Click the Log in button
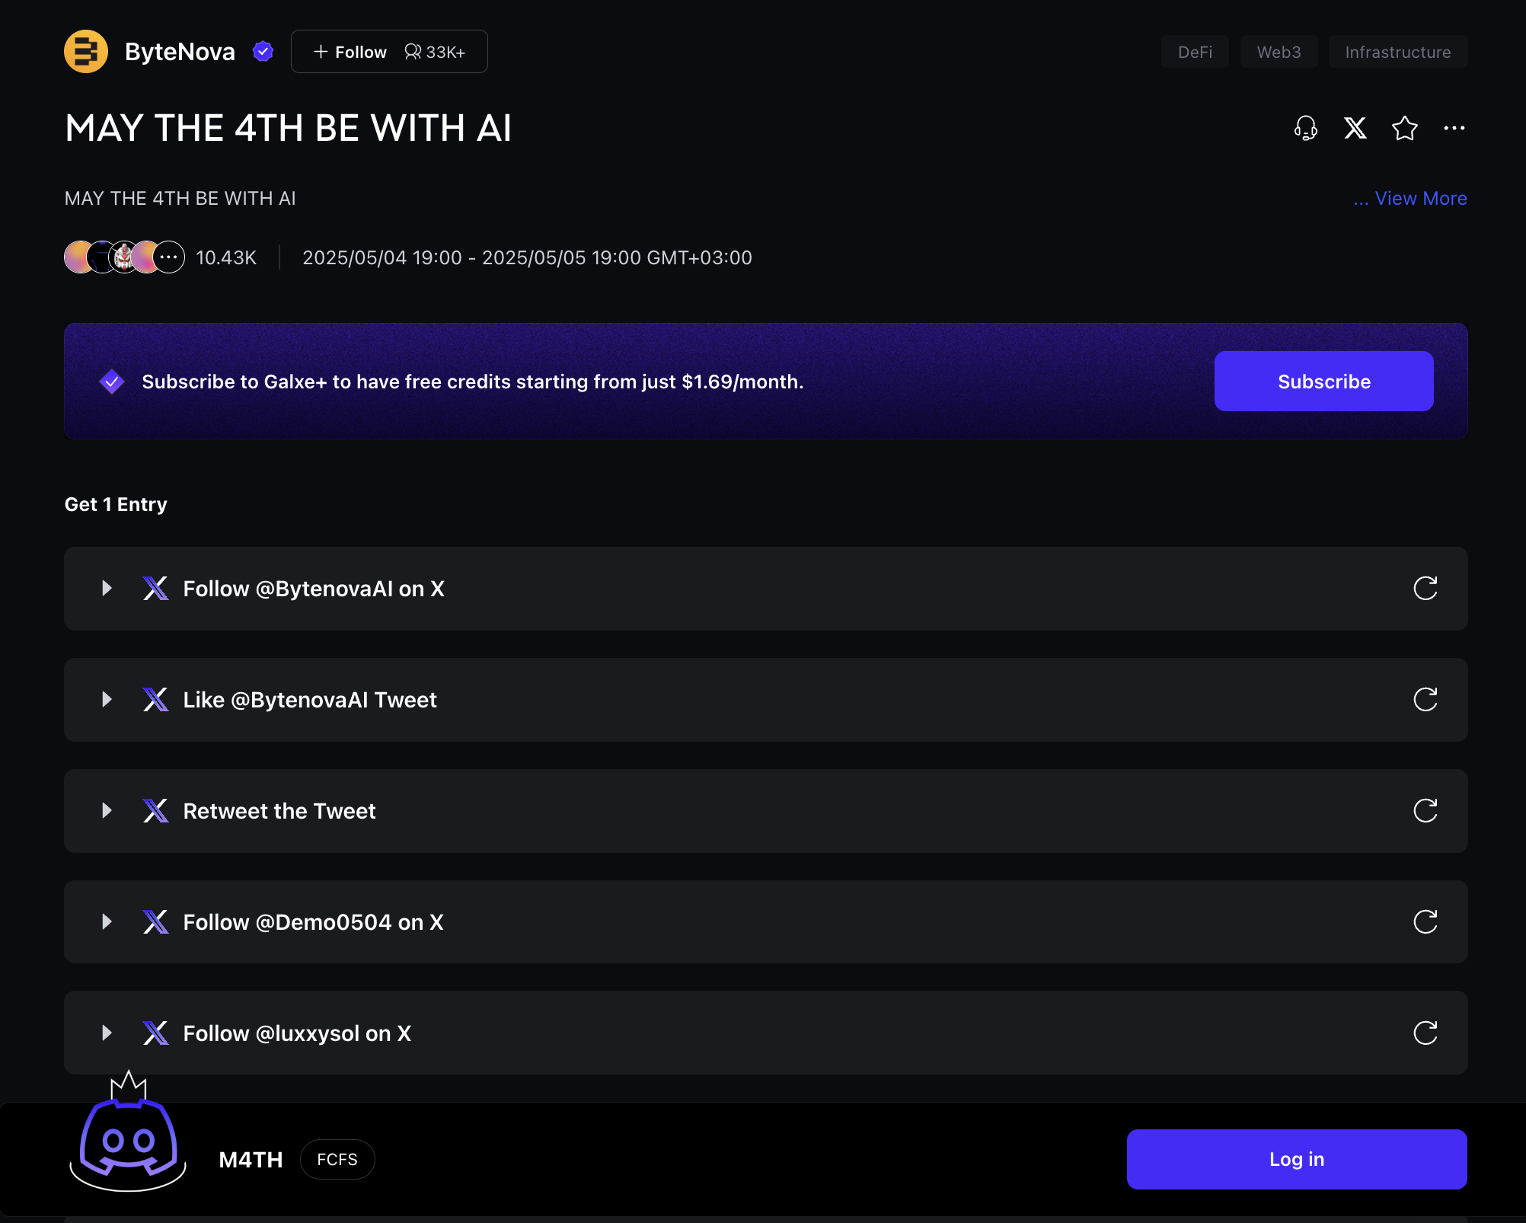The image size is (1526, 1223). [x=1296, y=1159]
